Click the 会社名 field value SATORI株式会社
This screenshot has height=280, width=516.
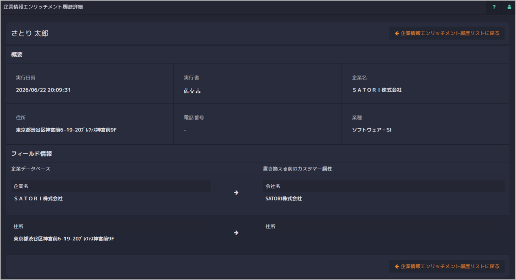283,199
